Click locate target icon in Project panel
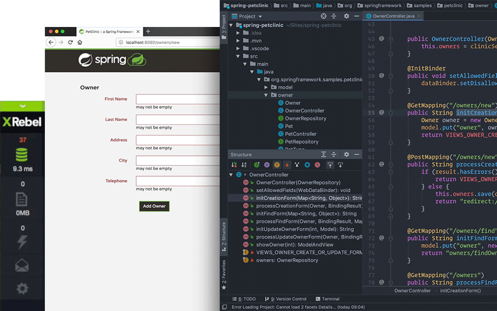497x311 pixels. pyautogui.click(x=323, y=16)
